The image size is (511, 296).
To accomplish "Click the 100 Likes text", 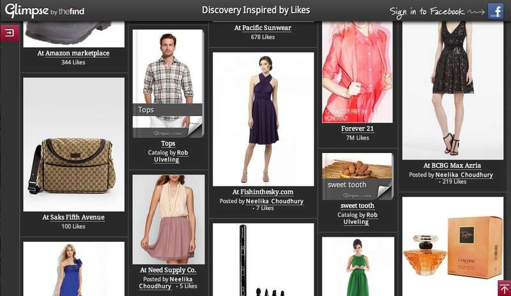I will (73, 226).
